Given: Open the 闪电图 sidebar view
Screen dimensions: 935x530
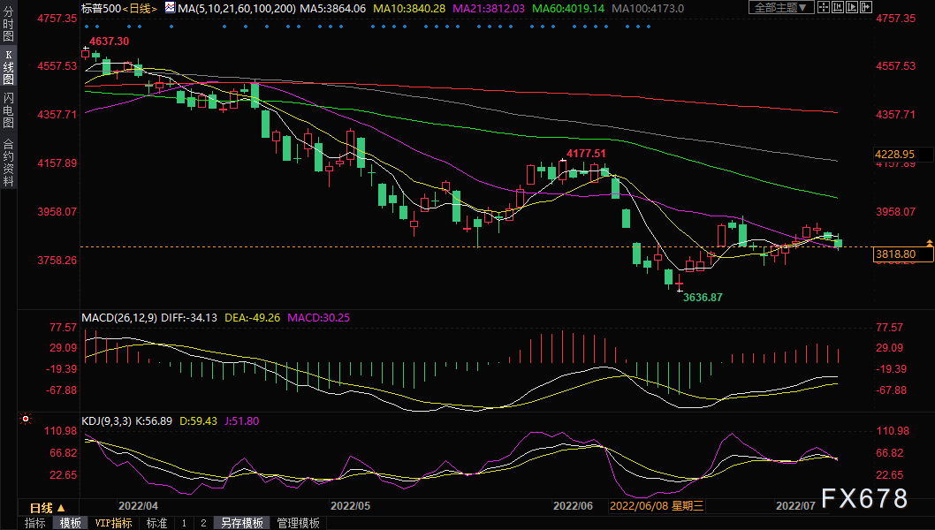Looking at the screenshot, I should click(8, 110).
